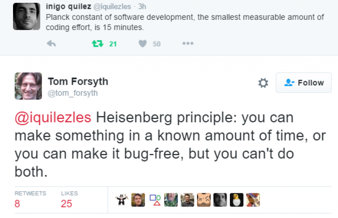Click Tom Forsyth's profile picture

[x=28, y=86]
